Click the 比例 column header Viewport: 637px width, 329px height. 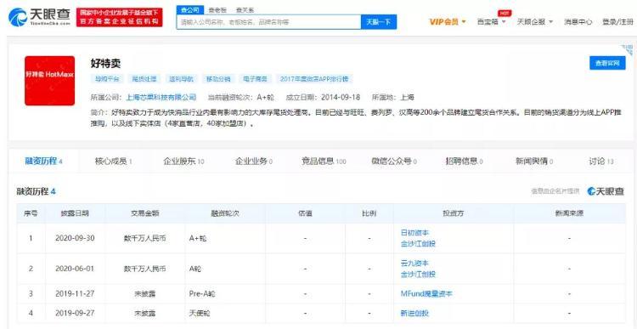[369, 213]
